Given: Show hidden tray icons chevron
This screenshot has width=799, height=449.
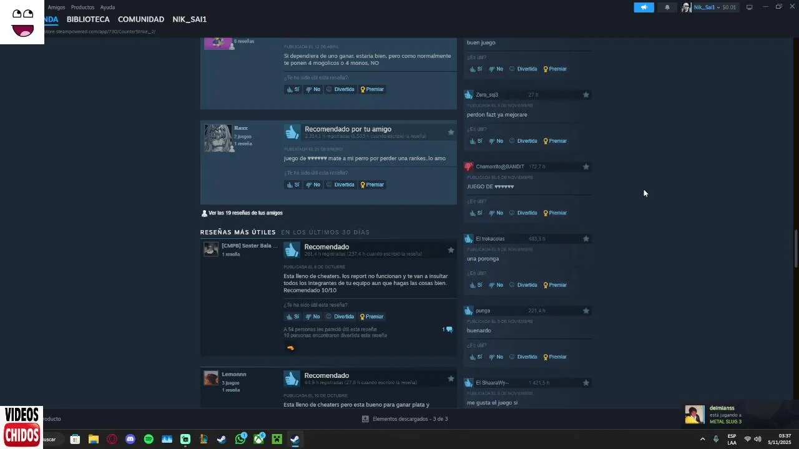Looking at the screenshot, I should point(702,439).
